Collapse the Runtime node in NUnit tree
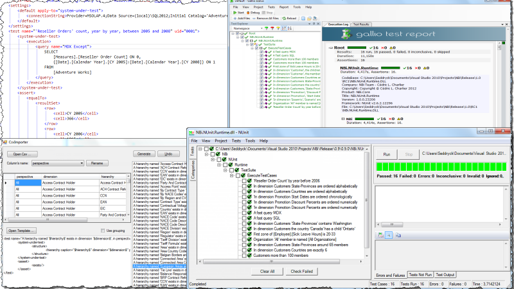This screenshot has height=289, width=514. (x=219, y=165)
